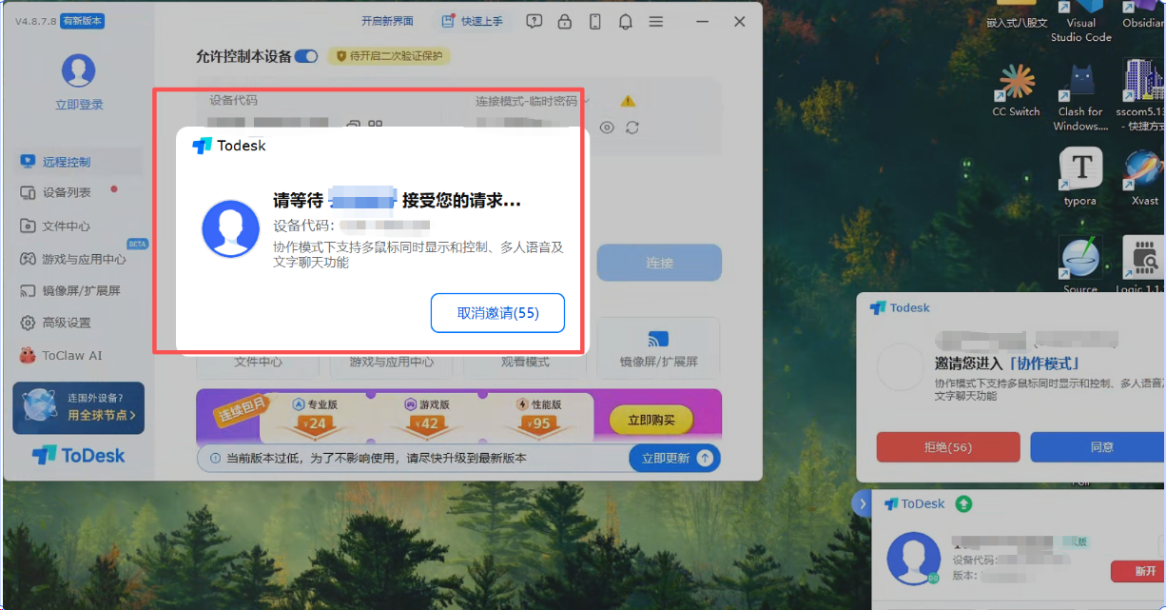Open the Logic desktop shortcut

click(x=1143, y=265)
